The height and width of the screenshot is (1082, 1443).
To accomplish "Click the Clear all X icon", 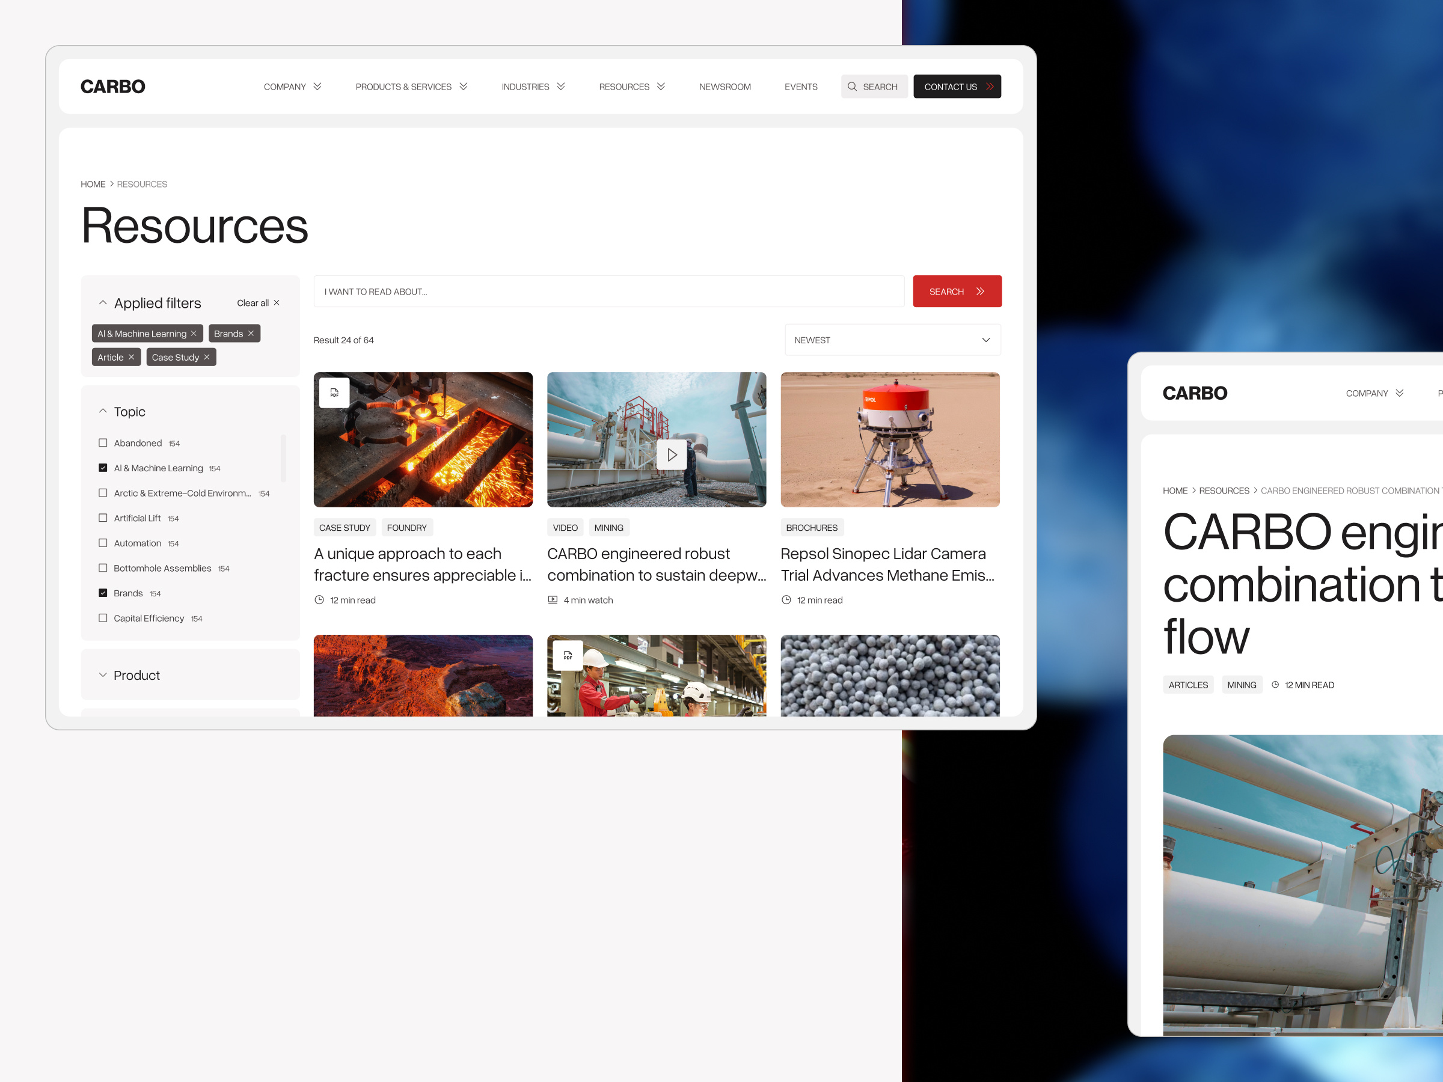I will 277,302.
